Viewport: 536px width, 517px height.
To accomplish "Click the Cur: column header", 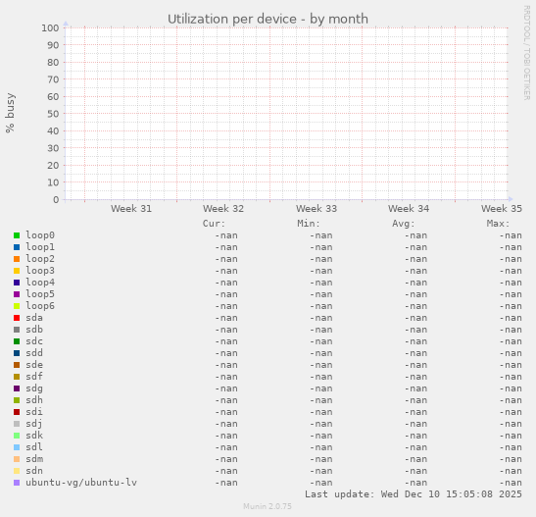I will (x=214, y=224).
